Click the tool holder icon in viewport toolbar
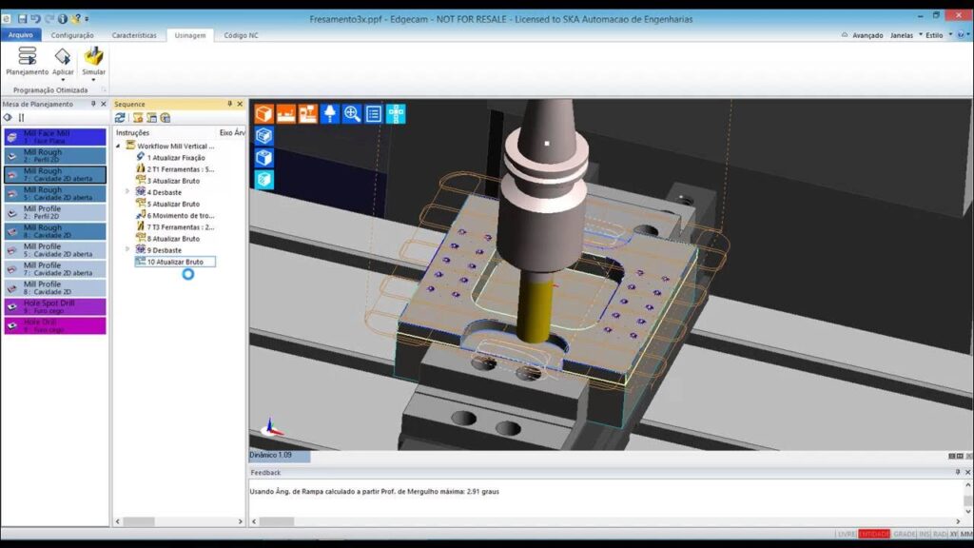974x548 pixels. click(x=330, y=114)
